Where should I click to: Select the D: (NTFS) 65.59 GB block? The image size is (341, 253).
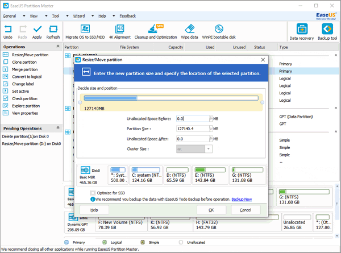pos(177,175)
